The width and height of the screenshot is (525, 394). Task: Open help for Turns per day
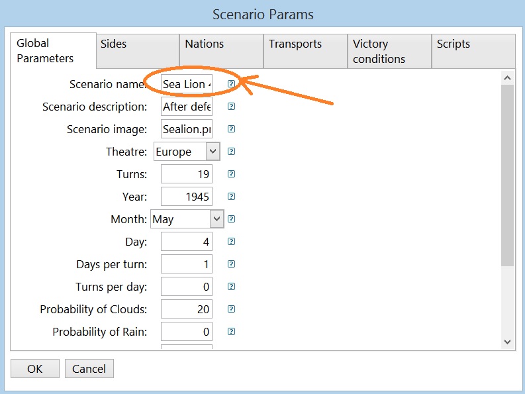tap(231, 287)
